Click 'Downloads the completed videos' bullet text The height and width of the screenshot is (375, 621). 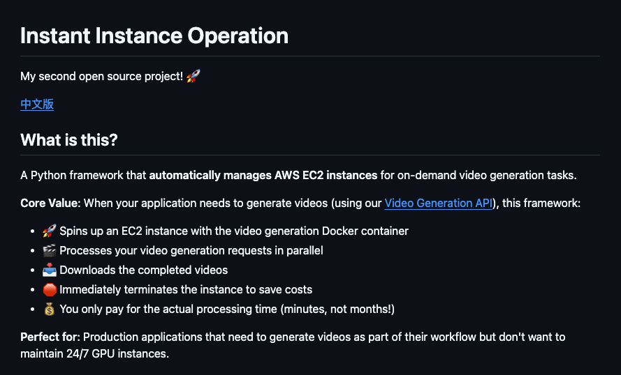143,270
